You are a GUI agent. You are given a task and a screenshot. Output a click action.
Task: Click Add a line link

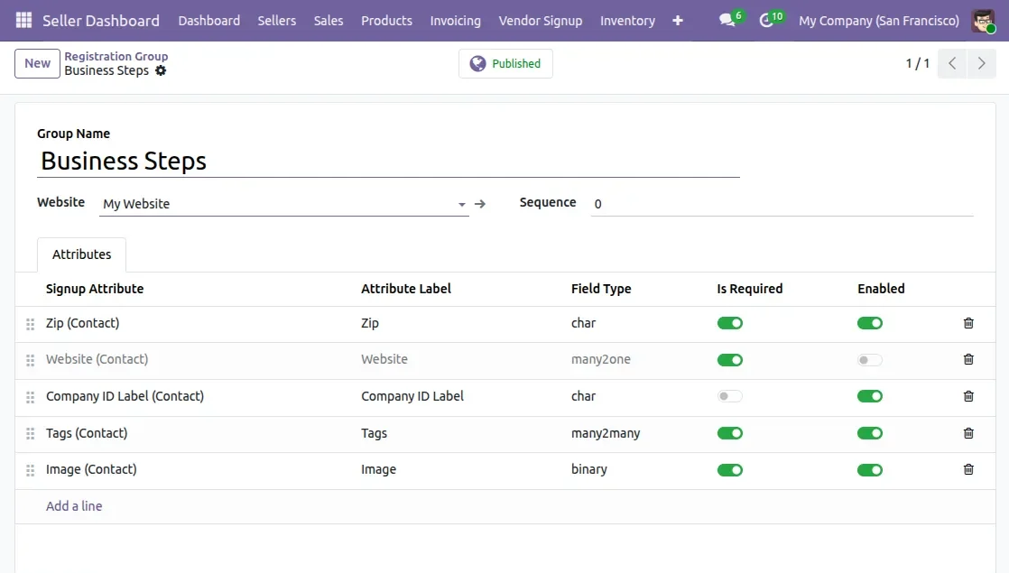pyautogui.click(x=74, y=506)
